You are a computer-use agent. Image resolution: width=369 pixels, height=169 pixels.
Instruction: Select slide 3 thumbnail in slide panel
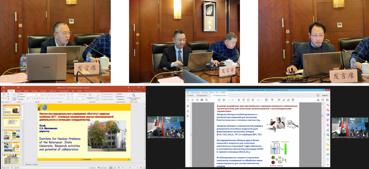12,135
